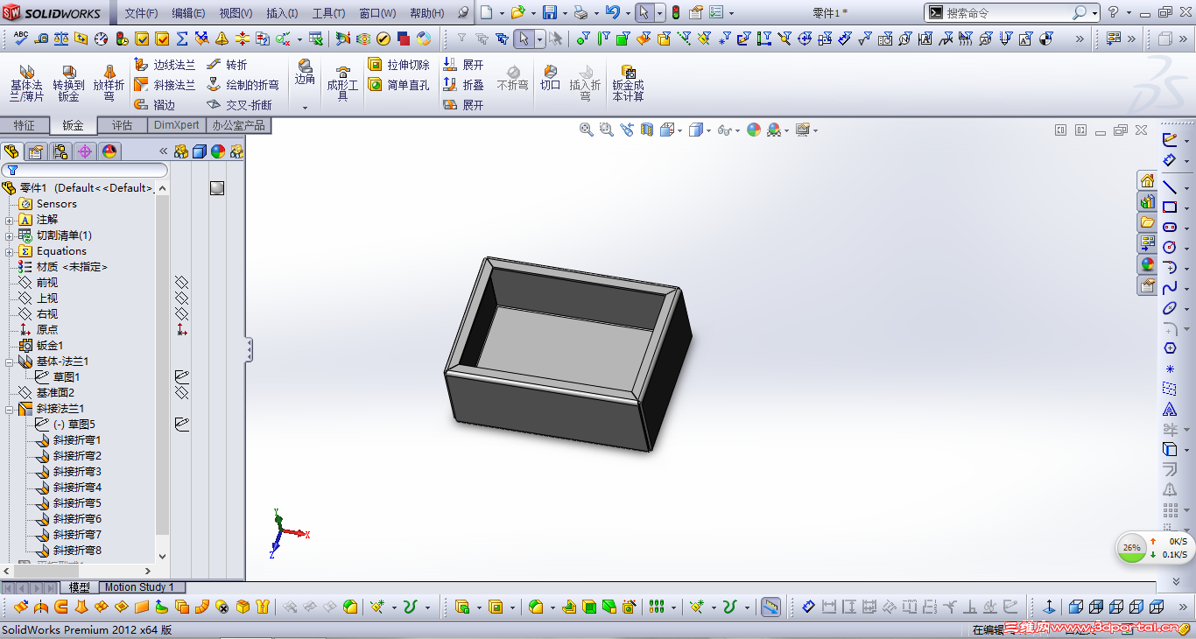Click the Edit Appearance color sphere icon
The height and width of the screenshot is (639, 1196).
[754, 130]
